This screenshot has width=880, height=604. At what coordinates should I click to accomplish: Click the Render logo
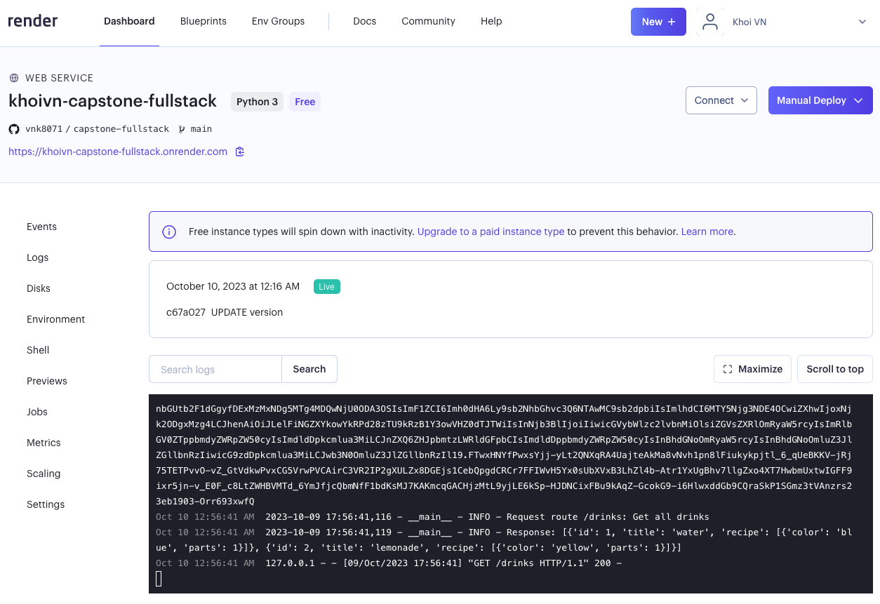coord(33,21)
